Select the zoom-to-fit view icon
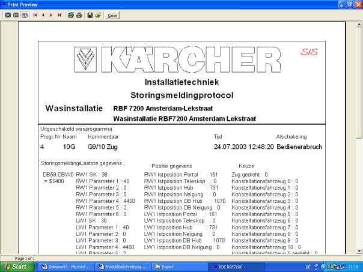The width and height of the screenshot is (363, 272). tap(8, 15)
